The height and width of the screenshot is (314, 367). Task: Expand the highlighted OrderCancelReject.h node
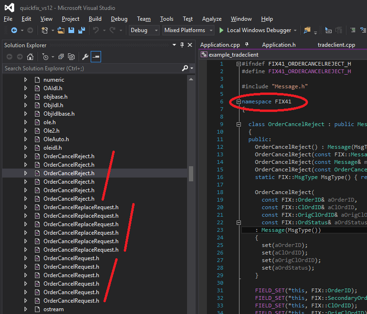(26, 173)
